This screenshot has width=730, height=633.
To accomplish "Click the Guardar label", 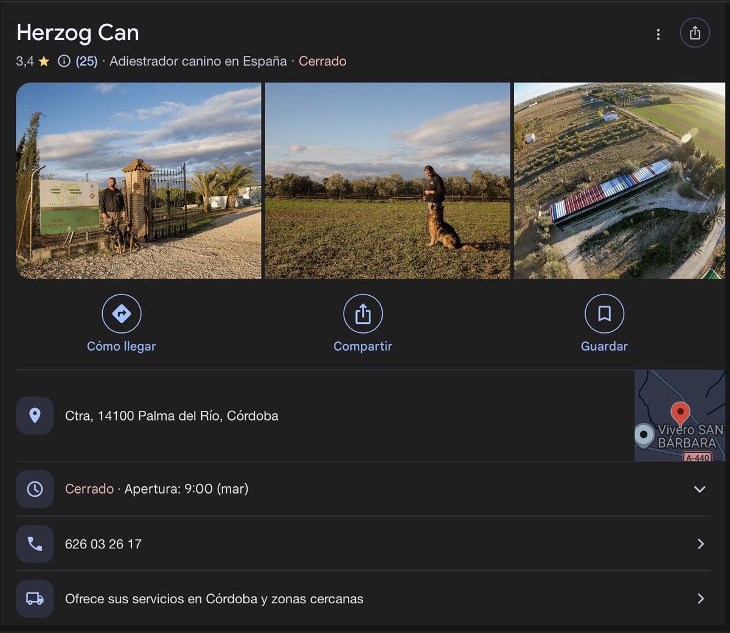I will [x=604, y=346].
